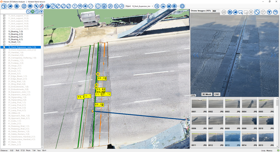Click the crossed-out pointer deselect tool
The height and width of the screenshot is (152, 280).
[41, 6]
